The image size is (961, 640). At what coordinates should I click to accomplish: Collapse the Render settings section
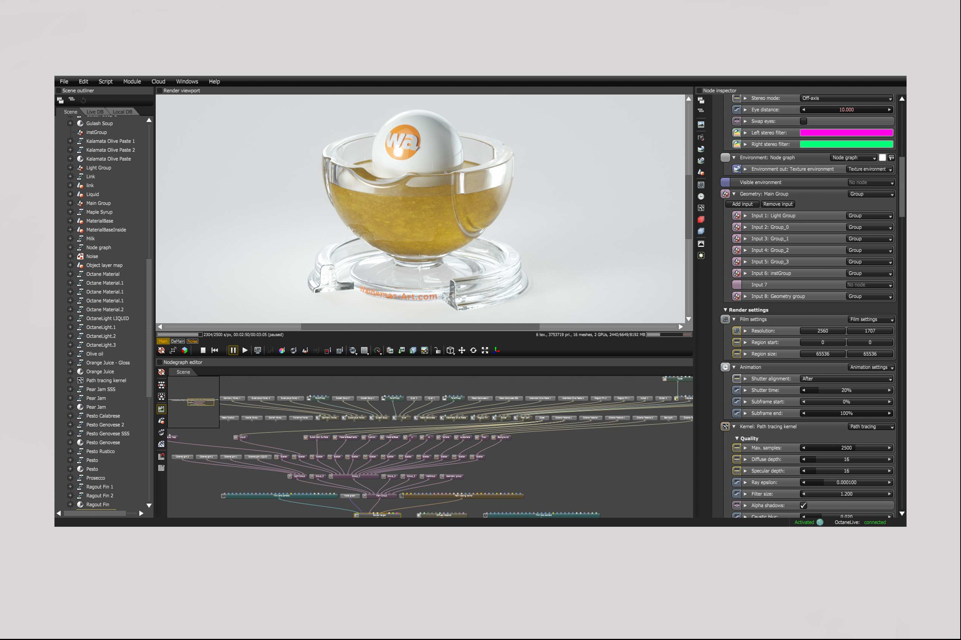click(725, 310)
